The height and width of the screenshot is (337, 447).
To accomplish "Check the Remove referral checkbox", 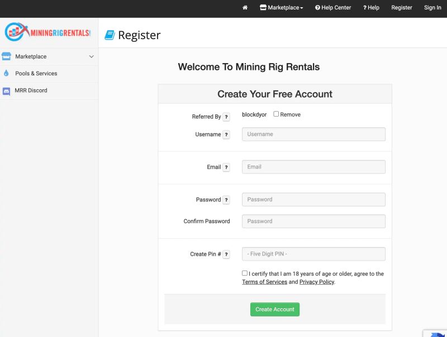I will click(276, 114).
